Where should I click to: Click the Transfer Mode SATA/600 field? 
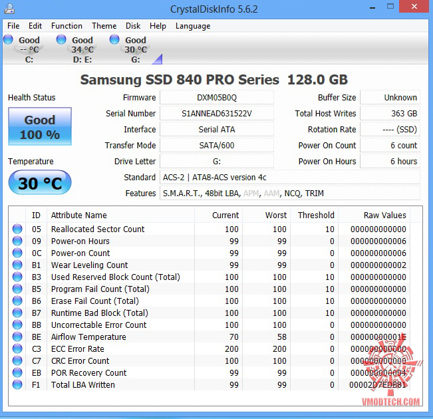point(217,145)
